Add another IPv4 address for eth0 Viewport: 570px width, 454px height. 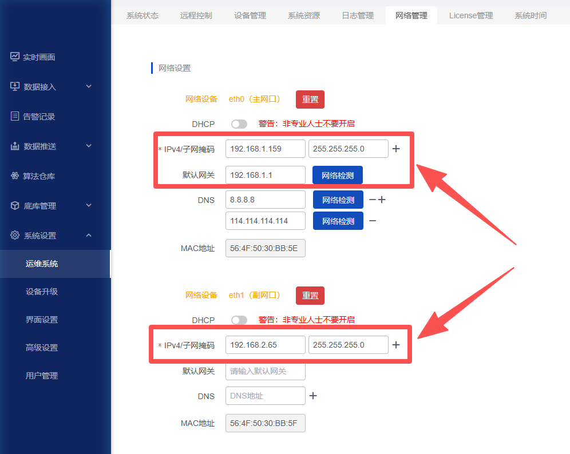[x=395, y=149]
